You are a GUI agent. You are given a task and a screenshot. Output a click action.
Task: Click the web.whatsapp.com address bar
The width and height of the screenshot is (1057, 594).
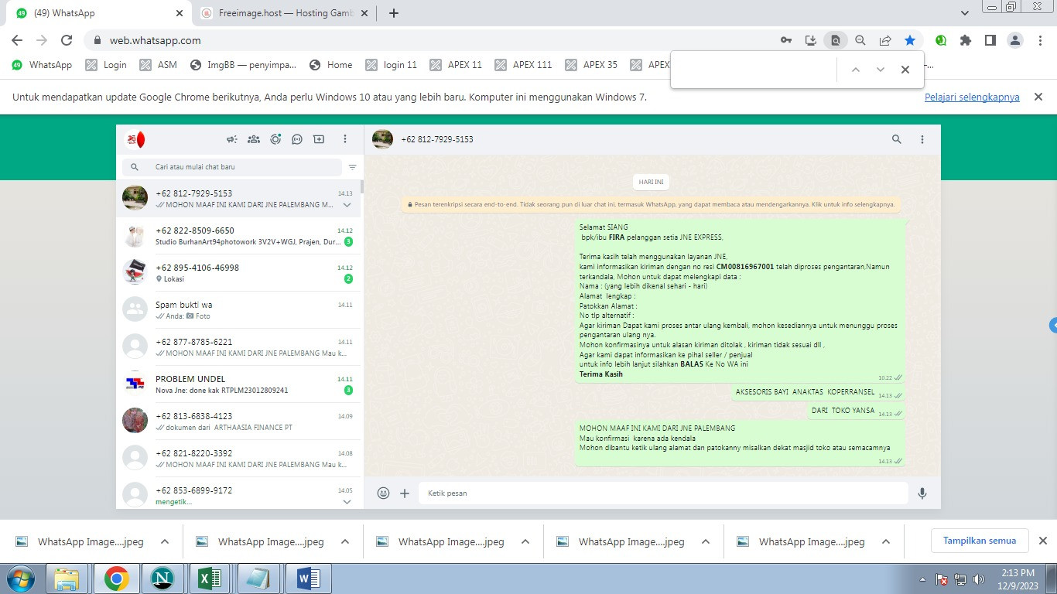433,40
